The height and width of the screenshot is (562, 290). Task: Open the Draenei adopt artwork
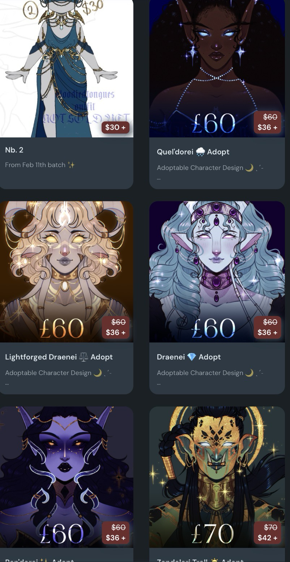(217, 272)
